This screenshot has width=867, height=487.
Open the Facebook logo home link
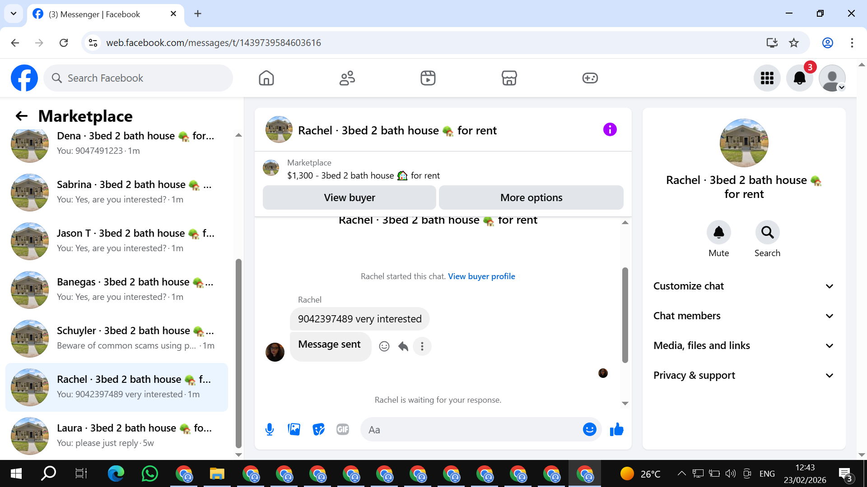coord(24,78)
